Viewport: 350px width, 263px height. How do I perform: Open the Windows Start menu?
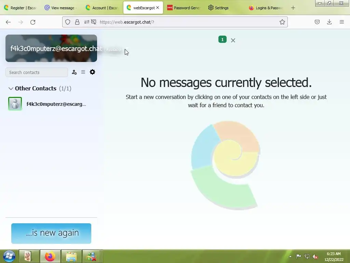coord(9,256)
